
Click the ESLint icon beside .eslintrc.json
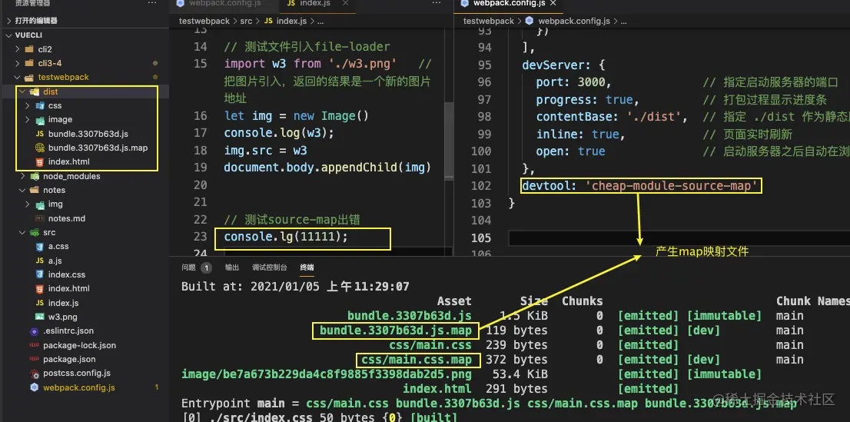click(x=35, y=331)
